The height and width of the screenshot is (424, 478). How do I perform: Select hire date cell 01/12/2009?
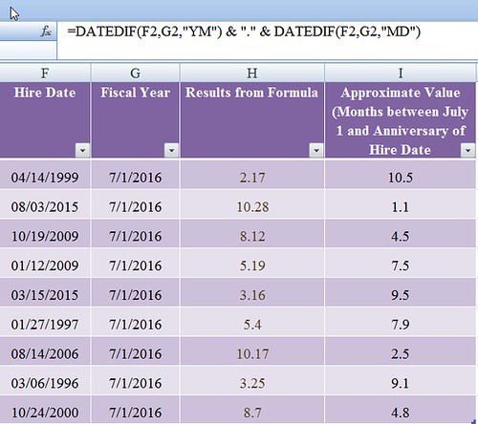[x=45, y=263]
